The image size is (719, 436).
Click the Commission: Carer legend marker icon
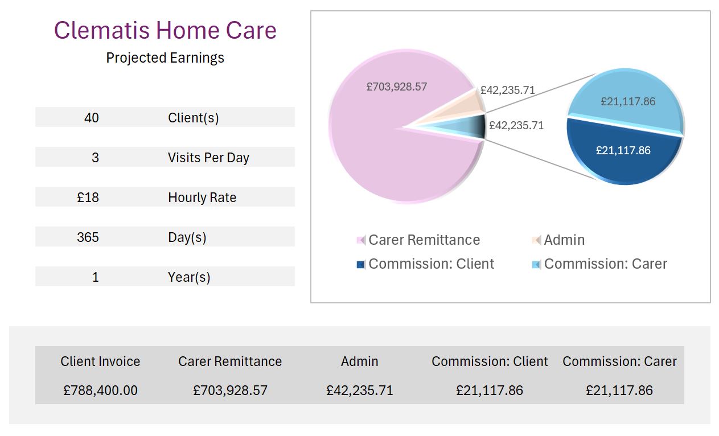(536, 264)
